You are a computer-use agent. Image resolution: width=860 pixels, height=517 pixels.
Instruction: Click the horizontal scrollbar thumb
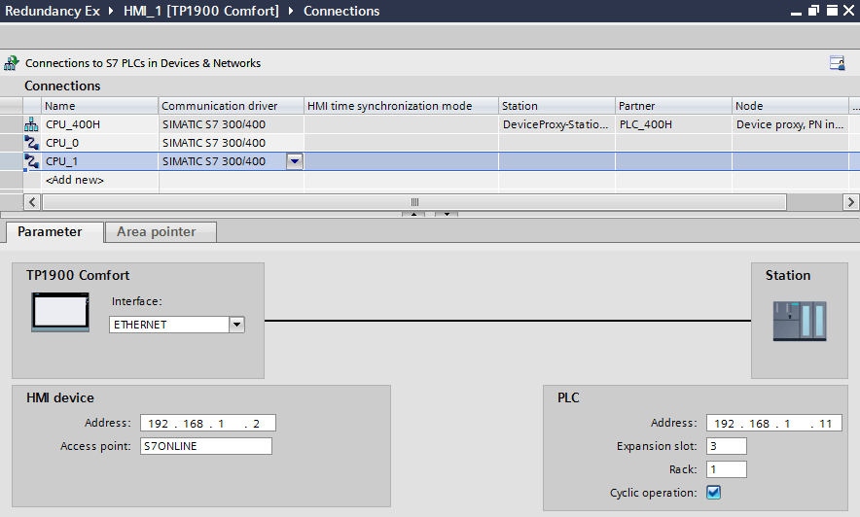click(x=414, y=202)
